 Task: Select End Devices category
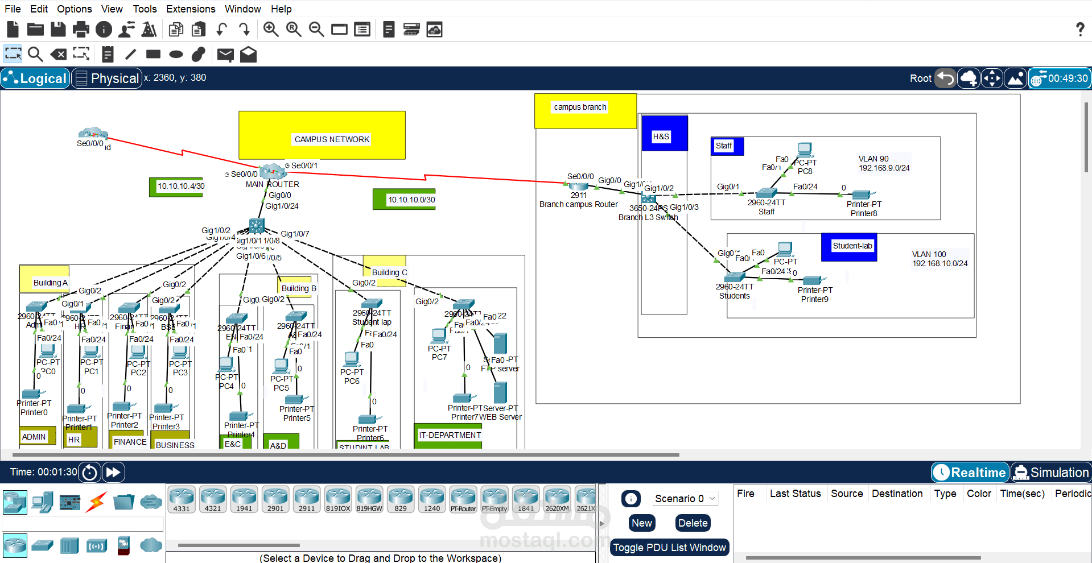(x=42, y=502)
